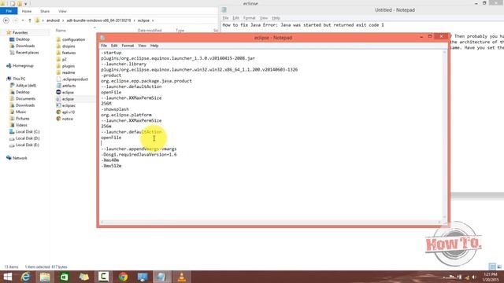
Task: Place cursor on the -showsplash line
Action: click(x=115, y=109)
